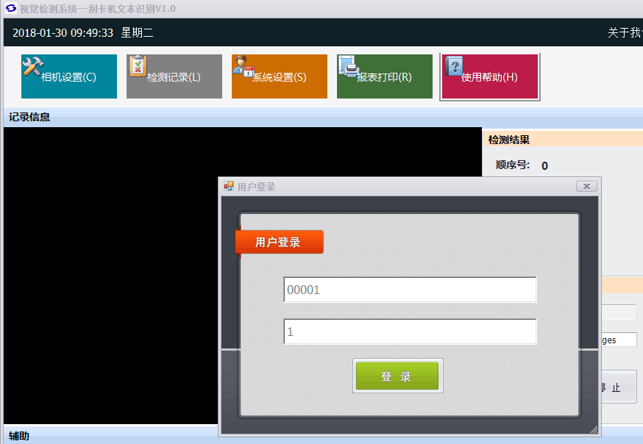The image size is (643, 444).
Task: Open 相机设置(C) camera settings
Action: pyautogui.click(x=69, y=77)
